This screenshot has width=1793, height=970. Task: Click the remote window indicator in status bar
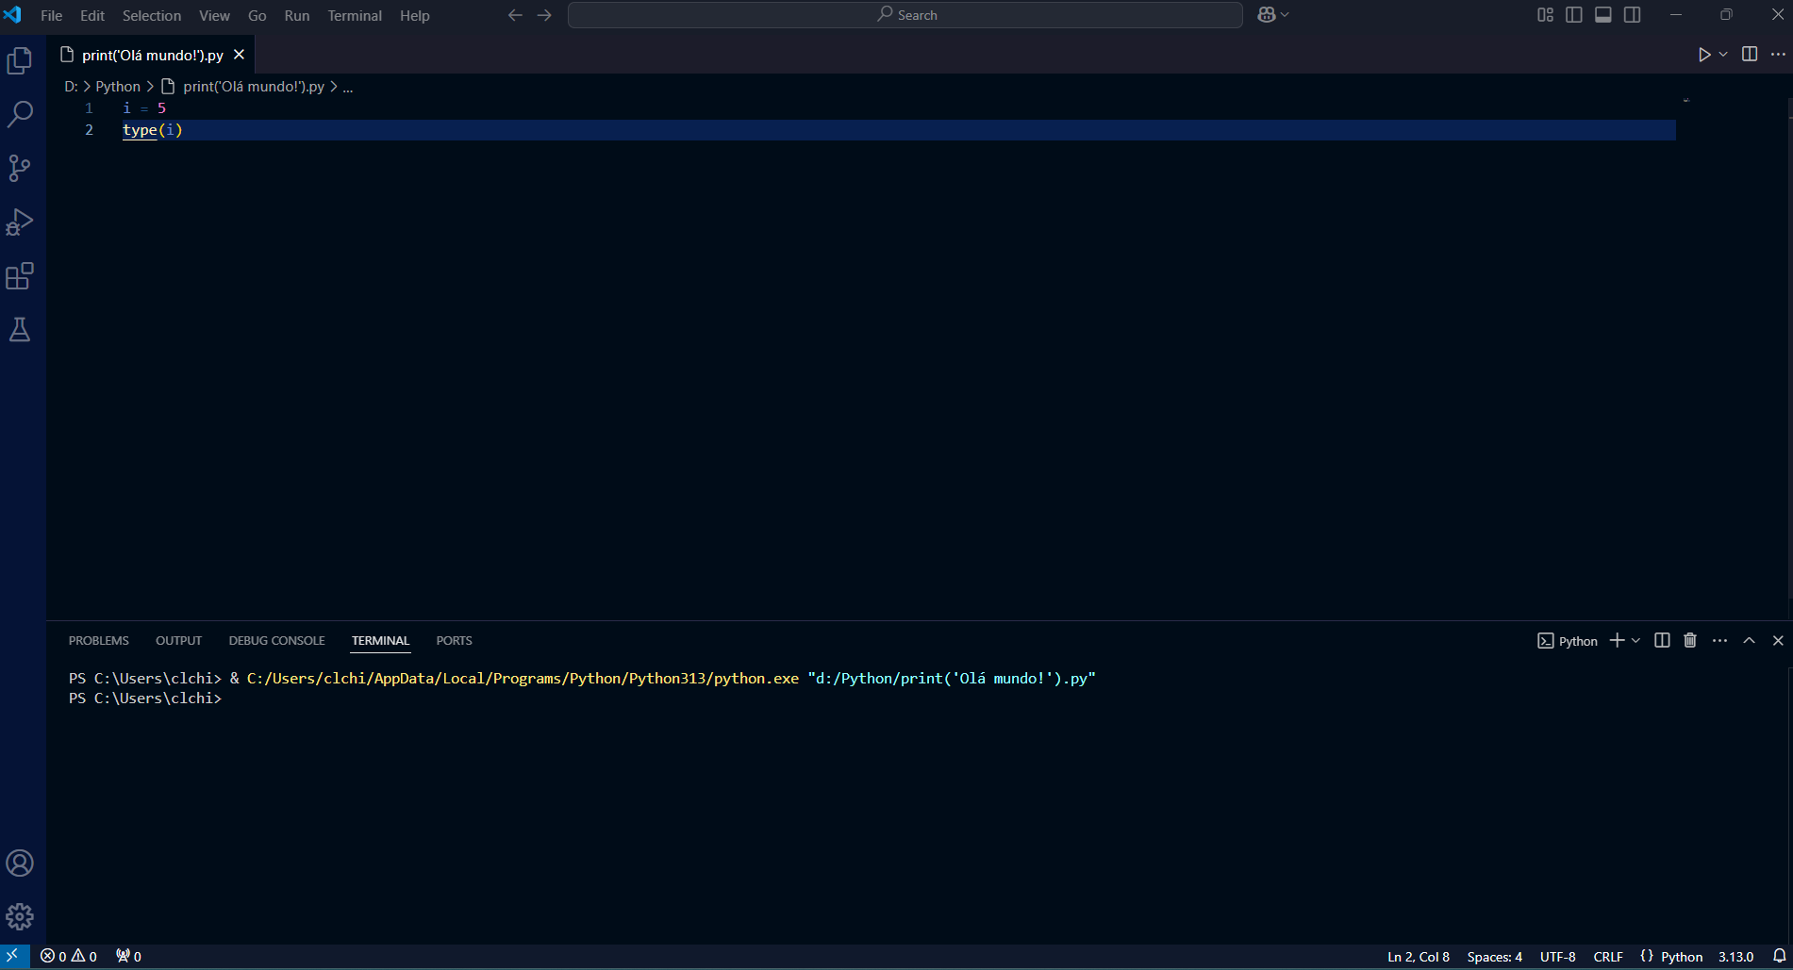click(13, 956)
